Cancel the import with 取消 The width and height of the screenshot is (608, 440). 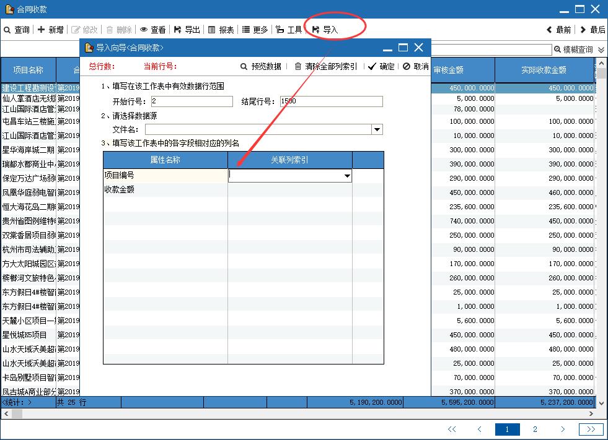[415, 66]
